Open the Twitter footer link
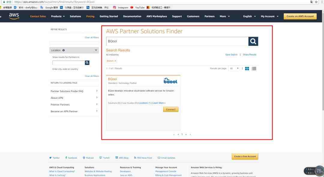This screenshot has height=177, width=324. click(x=54, y=158)
